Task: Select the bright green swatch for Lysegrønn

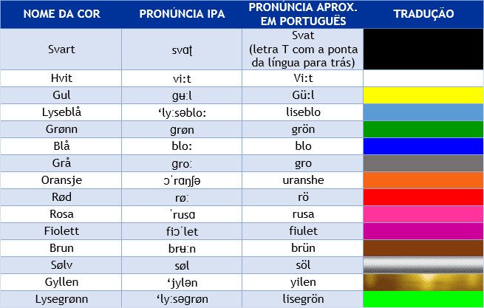Action: pyautogui.click(x=423, y=298)
